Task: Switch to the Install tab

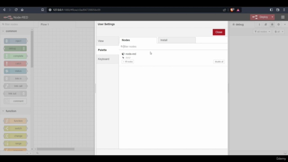Action: tap(177, 40)
